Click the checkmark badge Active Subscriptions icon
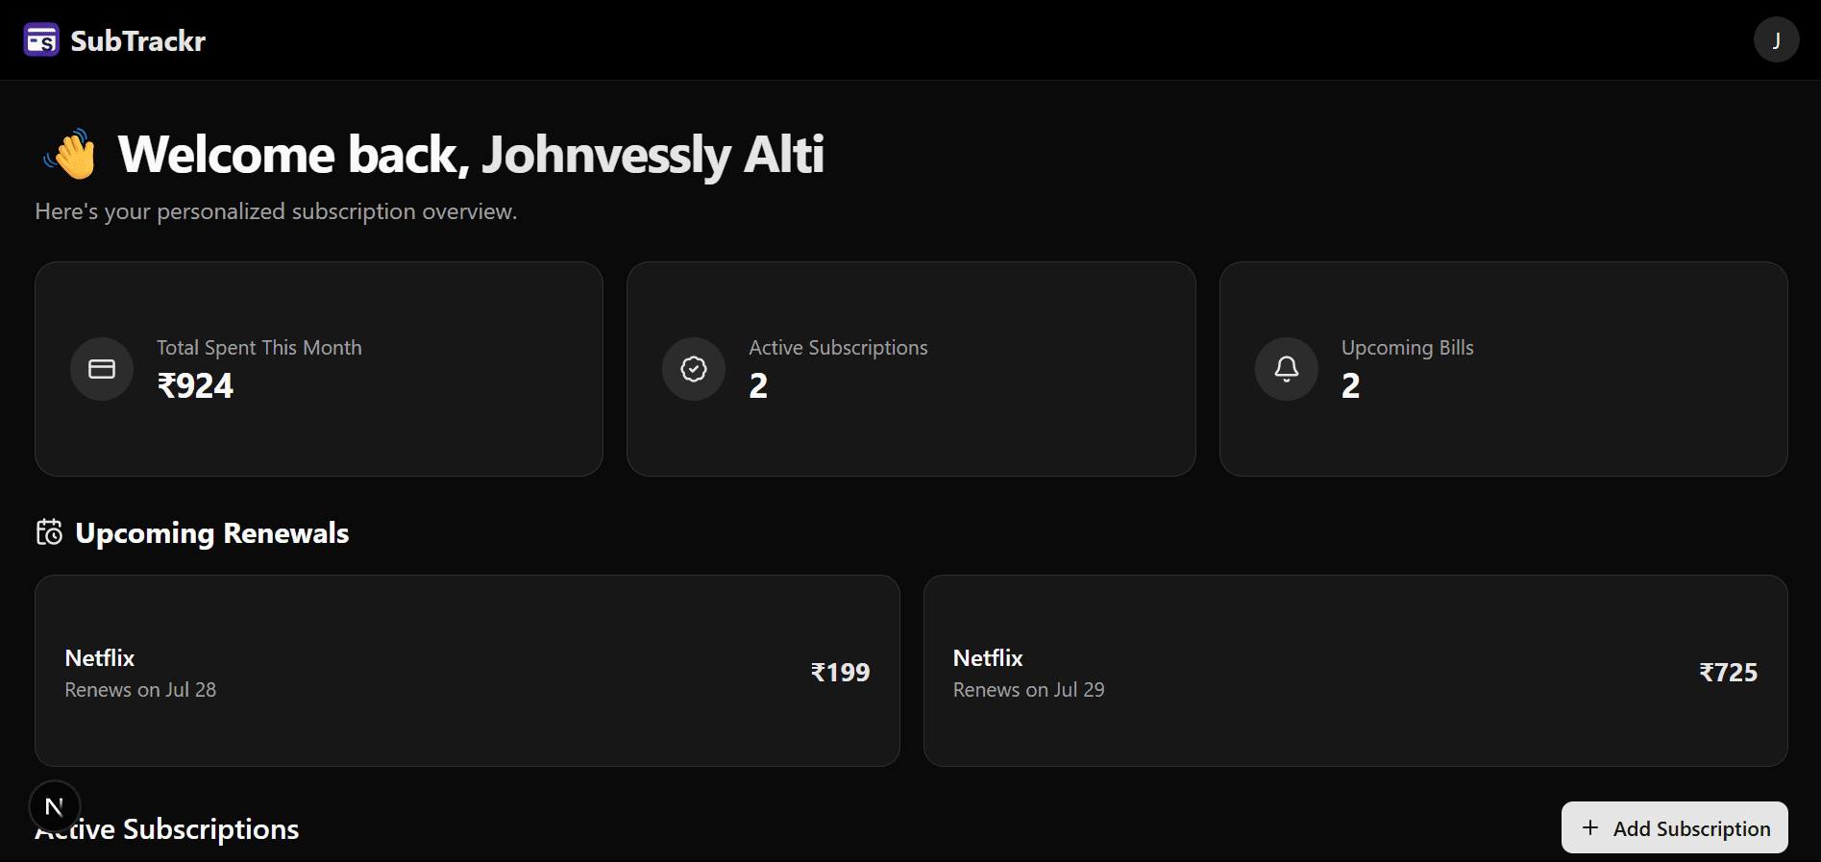 click(x=694, y=369)
